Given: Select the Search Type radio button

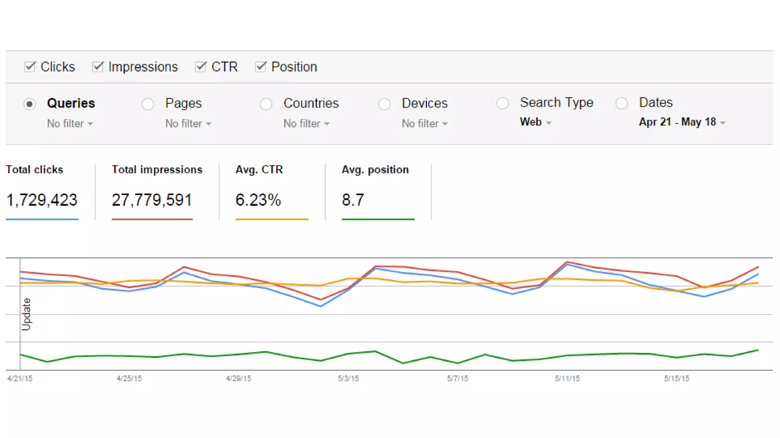Looking at the screenshot, I should pos(503,103).
